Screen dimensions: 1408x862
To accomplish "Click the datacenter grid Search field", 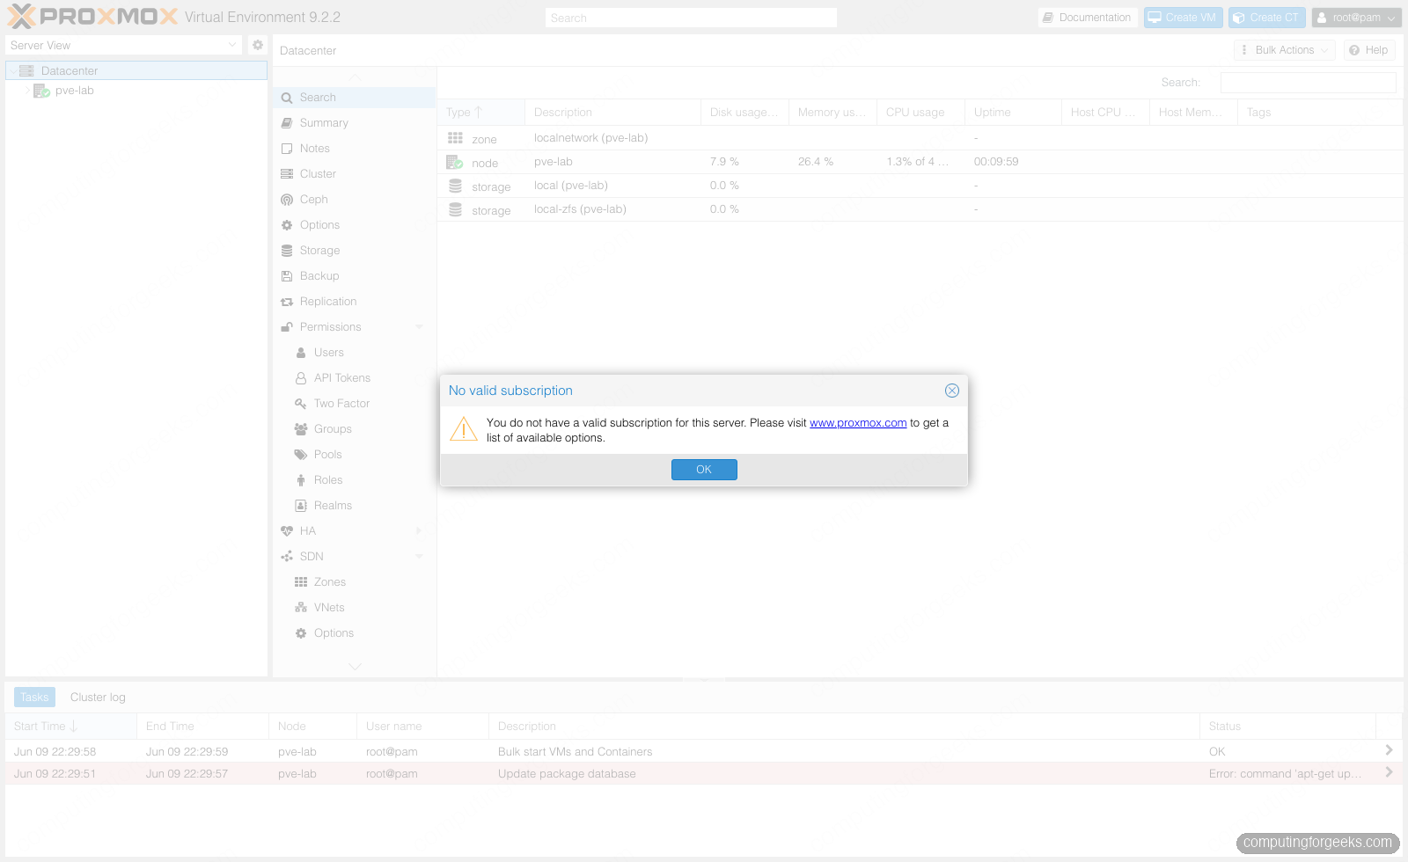I will pos(1308,83).
